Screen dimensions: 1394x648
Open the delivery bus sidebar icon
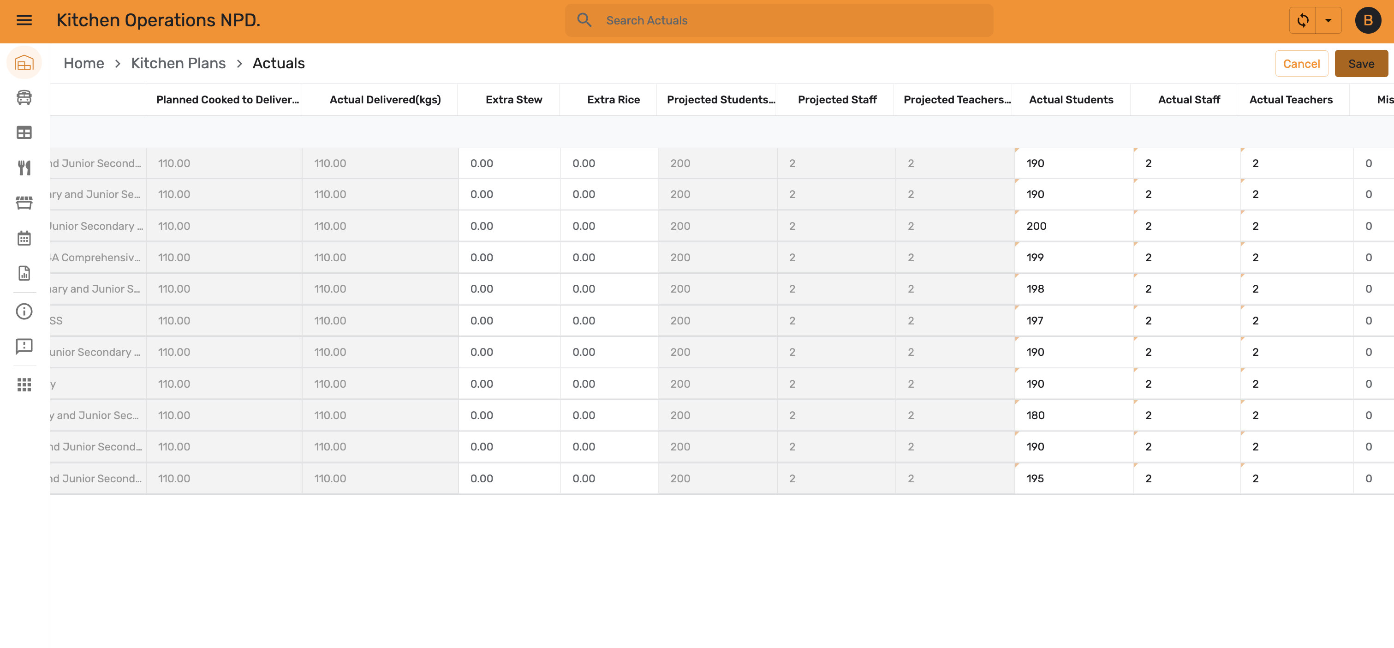coord(24,97)
